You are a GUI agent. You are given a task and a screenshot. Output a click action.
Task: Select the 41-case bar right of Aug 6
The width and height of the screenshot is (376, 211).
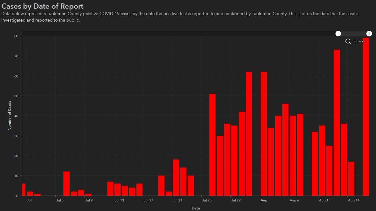point(300,155)
